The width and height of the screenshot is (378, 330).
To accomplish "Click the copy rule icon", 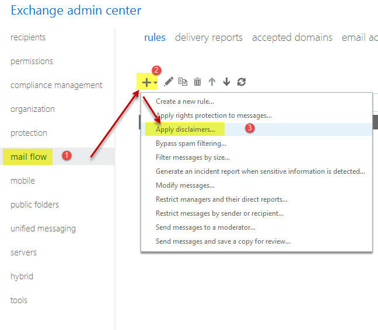I will coord(183,82).
